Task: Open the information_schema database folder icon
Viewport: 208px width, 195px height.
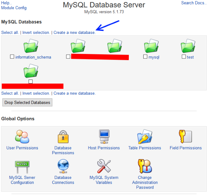Action: pyautogui.click(x=31, y=46)
